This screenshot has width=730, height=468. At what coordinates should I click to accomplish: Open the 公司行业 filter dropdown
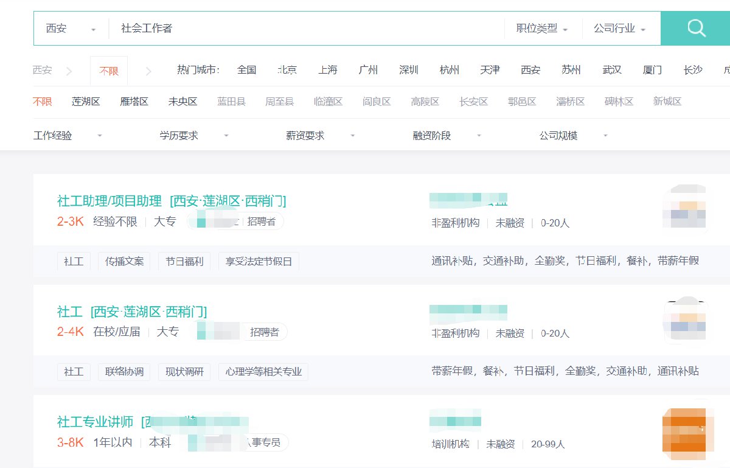tap(619, 29)
